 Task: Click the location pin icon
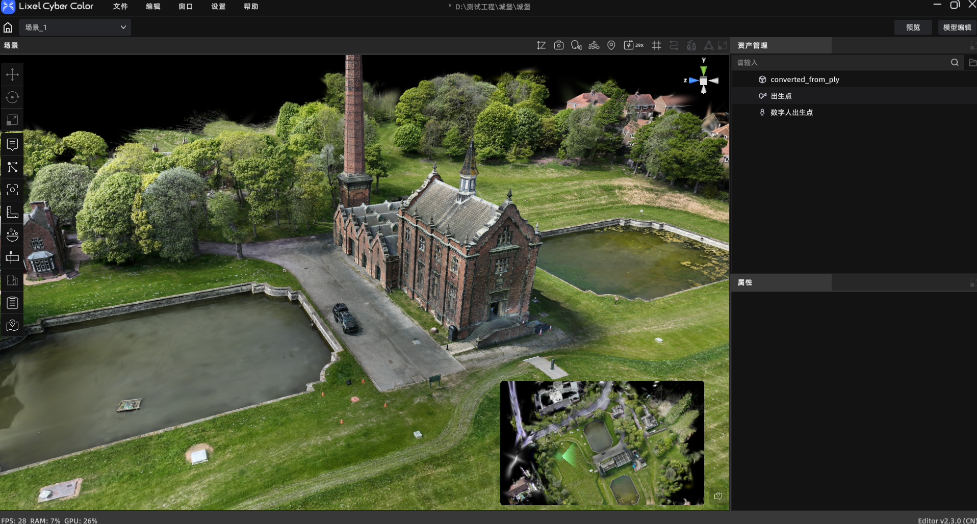click(611, 45)
